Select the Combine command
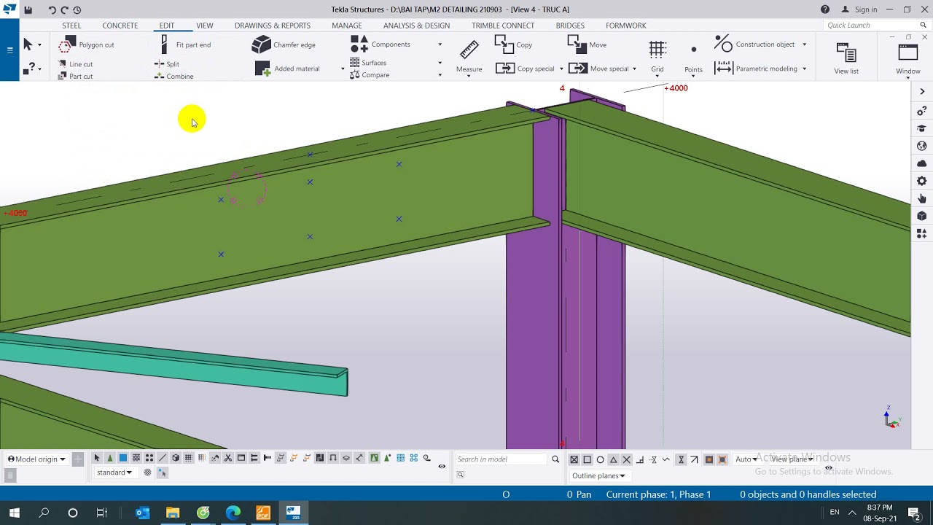Image resolution: width=933 pixels, height=525 pixels. click(x=173, y=77)
